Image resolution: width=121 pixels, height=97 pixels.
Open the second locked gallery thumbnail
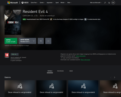click(51, 89)
